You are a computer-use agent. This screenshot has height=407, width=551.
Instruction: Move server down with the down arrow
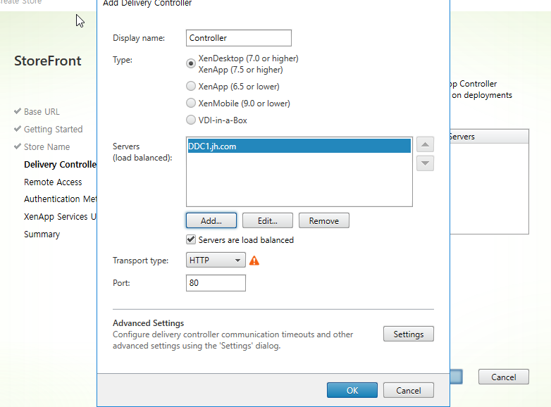pos(425,163)
